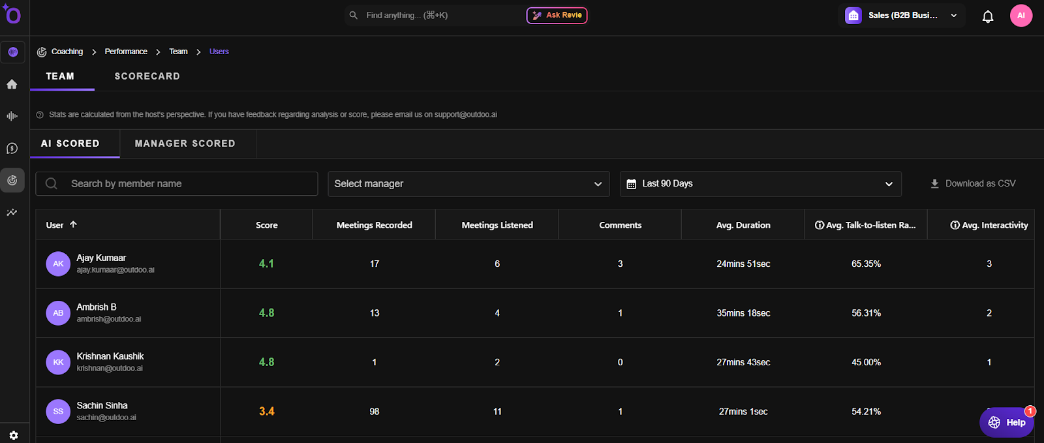Click Sachin Sinha's 98 meetings recorded
Image resolution: width=1044 pixels, height=443 pixels.
tap(375, 412)
